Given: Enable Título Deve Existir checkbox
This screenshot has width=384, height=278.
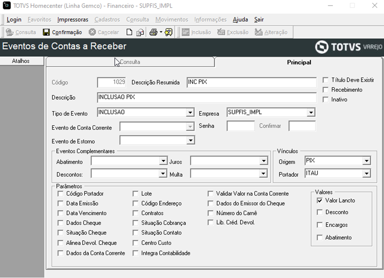Looking at the screenshot, I should point(325,80).
